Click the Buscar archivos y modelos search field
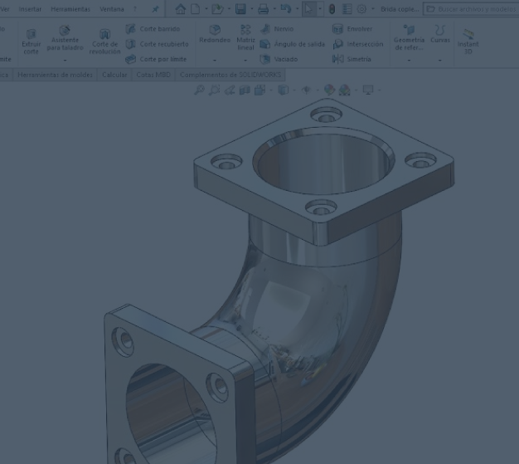The image size is (519, 464). click(x=471, y=9)
